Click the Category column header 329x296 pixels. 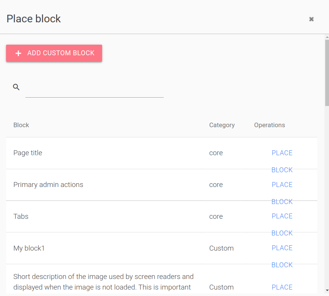point(222,125)
